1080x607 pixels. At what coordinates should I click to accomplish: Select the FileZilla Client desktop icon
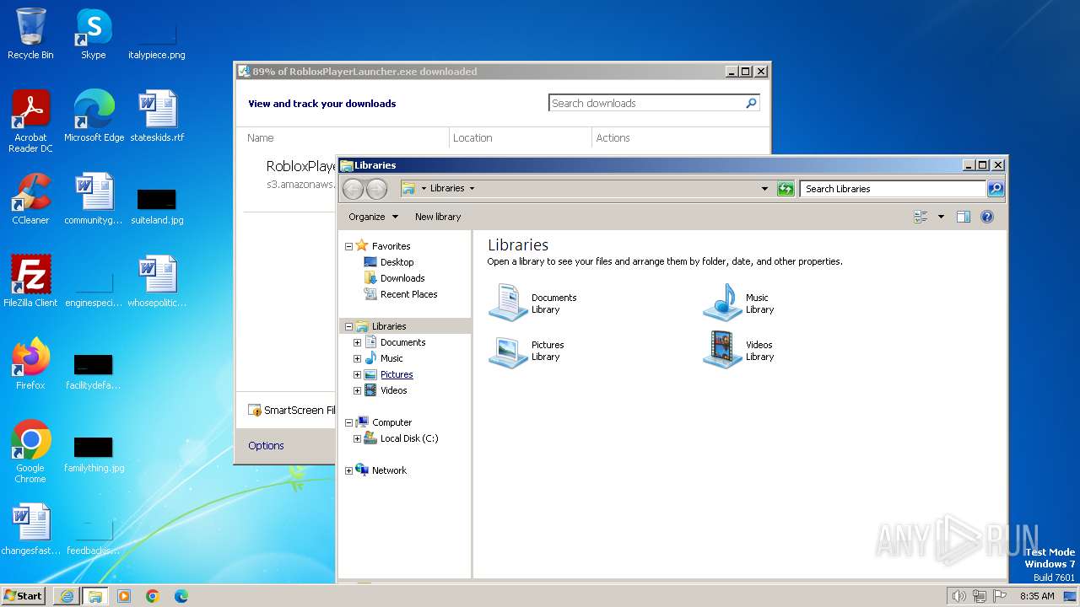pos(30,282)
